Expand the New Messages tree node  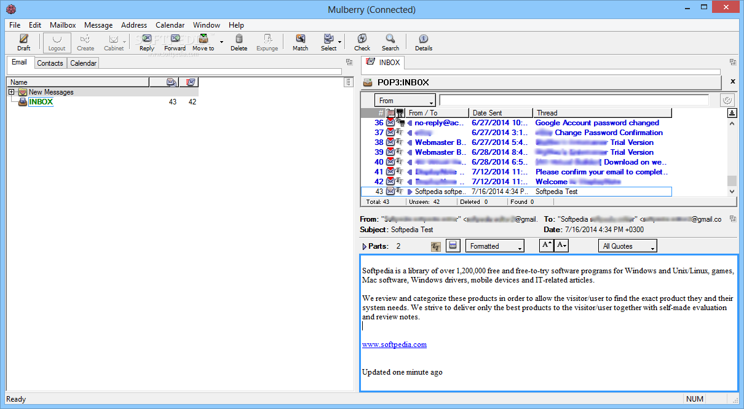point(12,92)
